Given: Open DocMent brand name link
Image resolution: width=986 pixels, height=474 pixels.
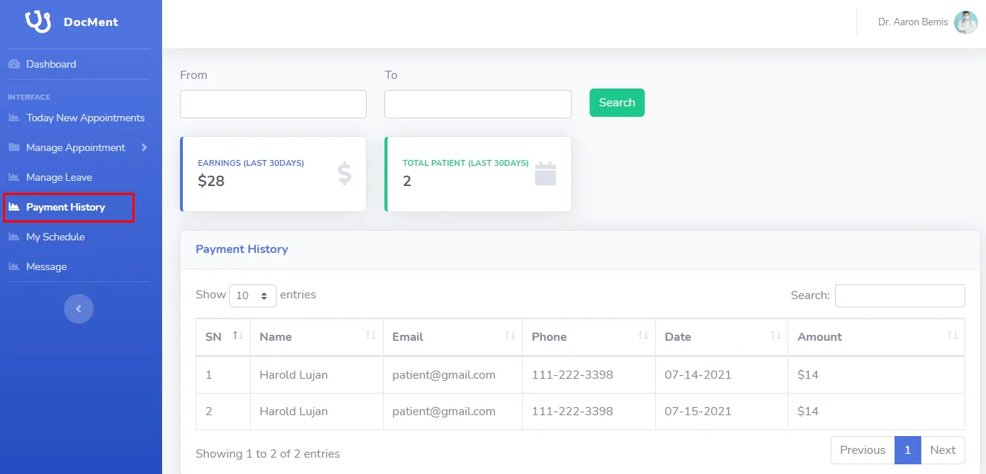Looking at the screenshot, I should (91, 22).
